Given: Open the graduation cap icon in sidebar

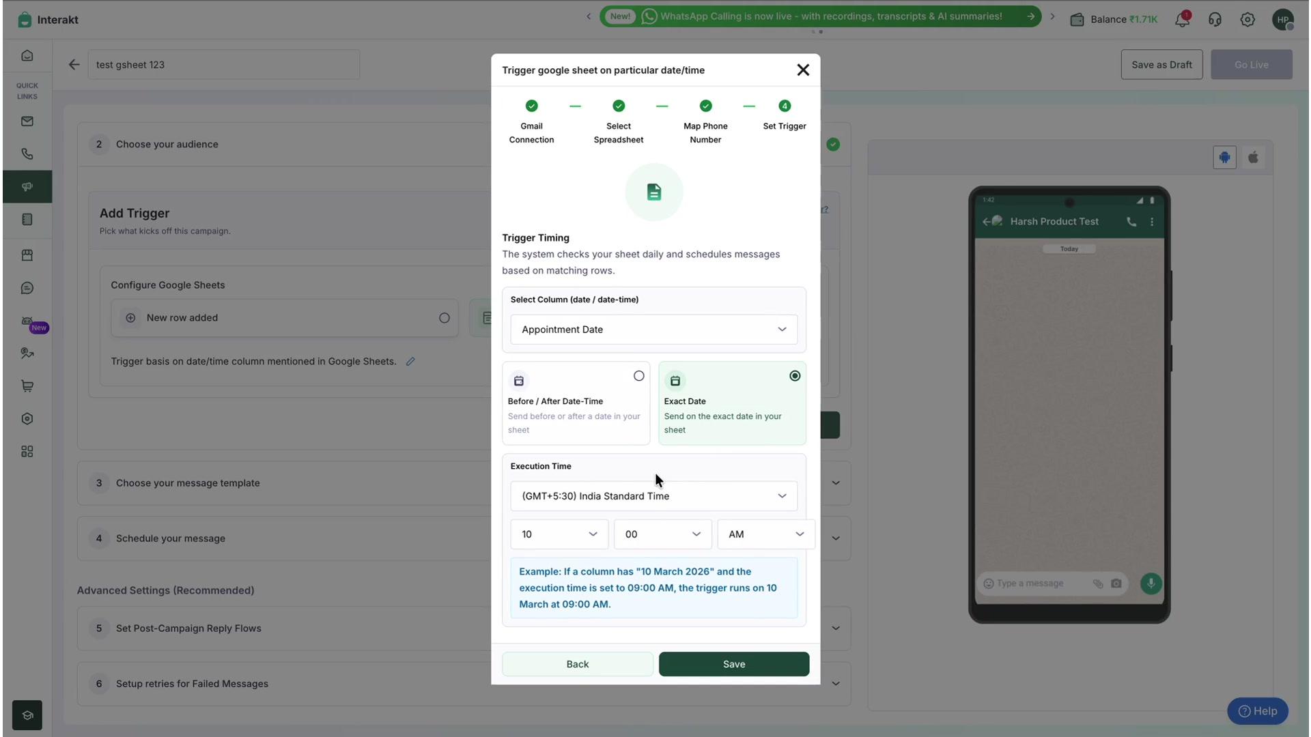Looking at the screenshot, I should pyautogui.click(x=27, y=715).
